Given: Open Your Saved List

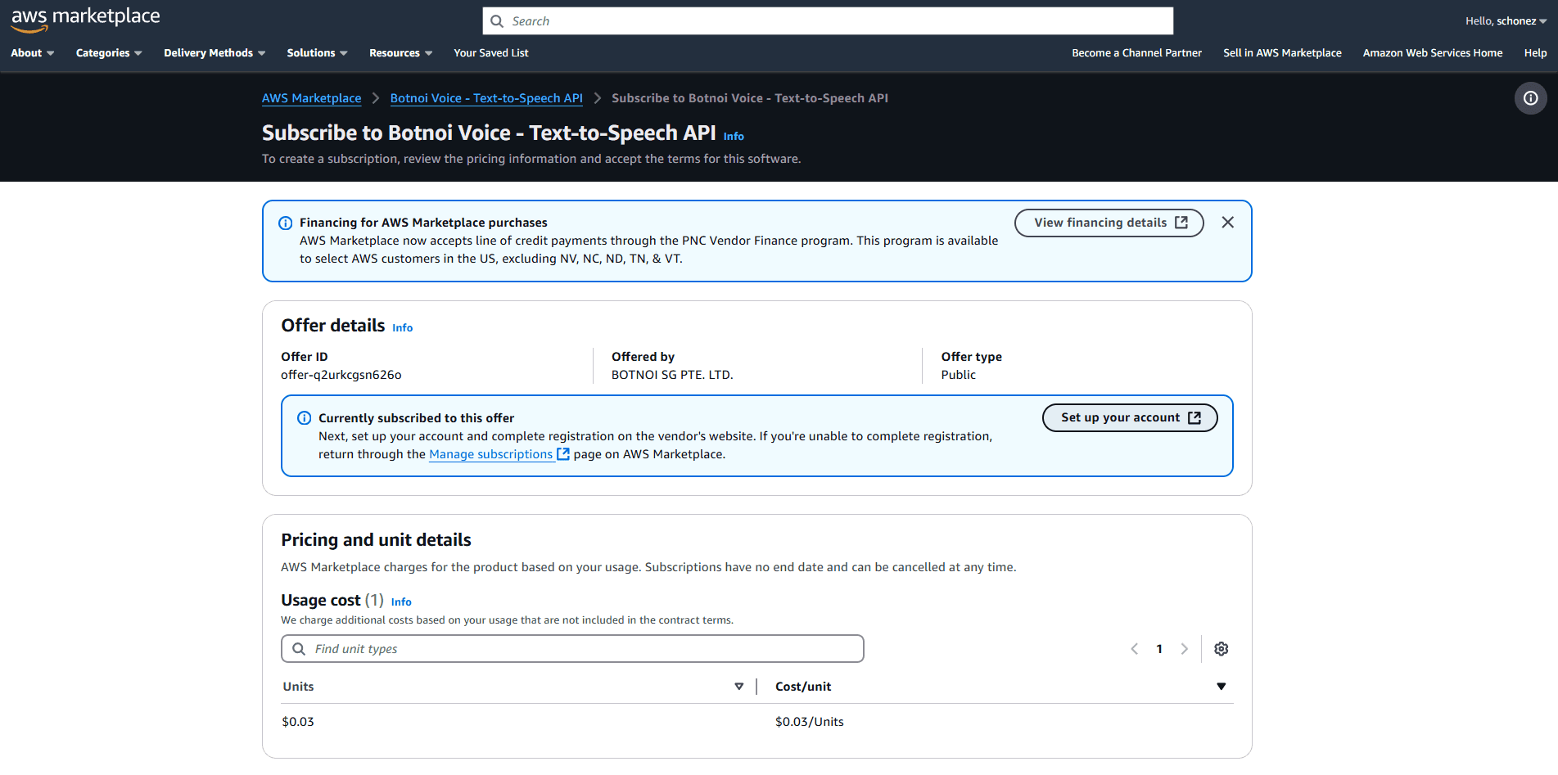Looking at the screenshot, I should 491,53.
